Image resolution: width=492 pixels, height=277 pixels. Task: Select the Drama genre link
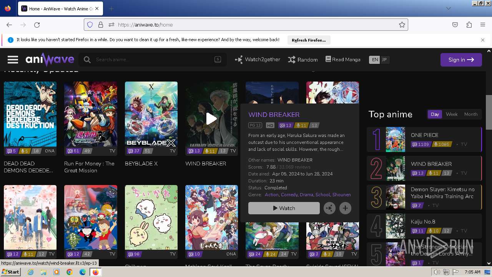tap(306, 195)
